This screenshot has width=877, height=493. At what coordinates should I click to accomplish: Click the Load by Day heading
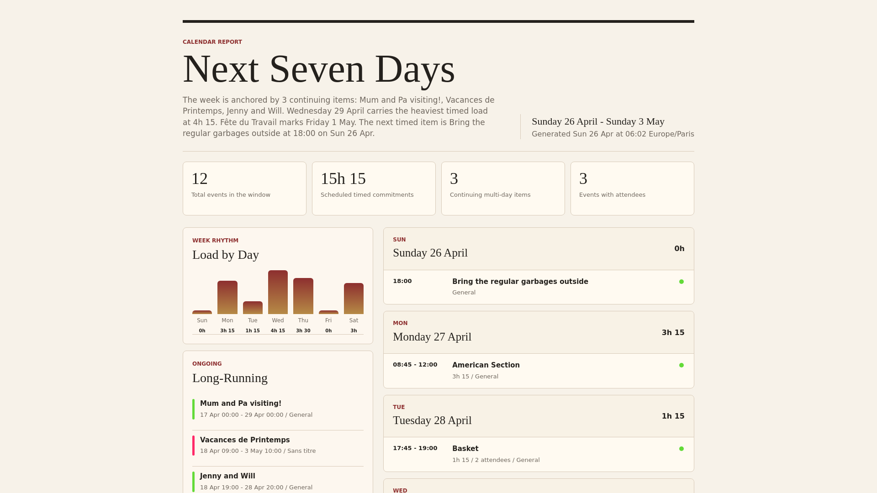point(226,255)
